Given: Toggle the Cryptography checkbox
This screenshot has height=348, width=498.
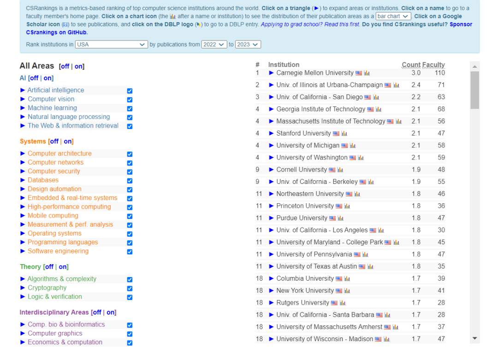Looking at the screenshot, I should (x=130, y=288).
